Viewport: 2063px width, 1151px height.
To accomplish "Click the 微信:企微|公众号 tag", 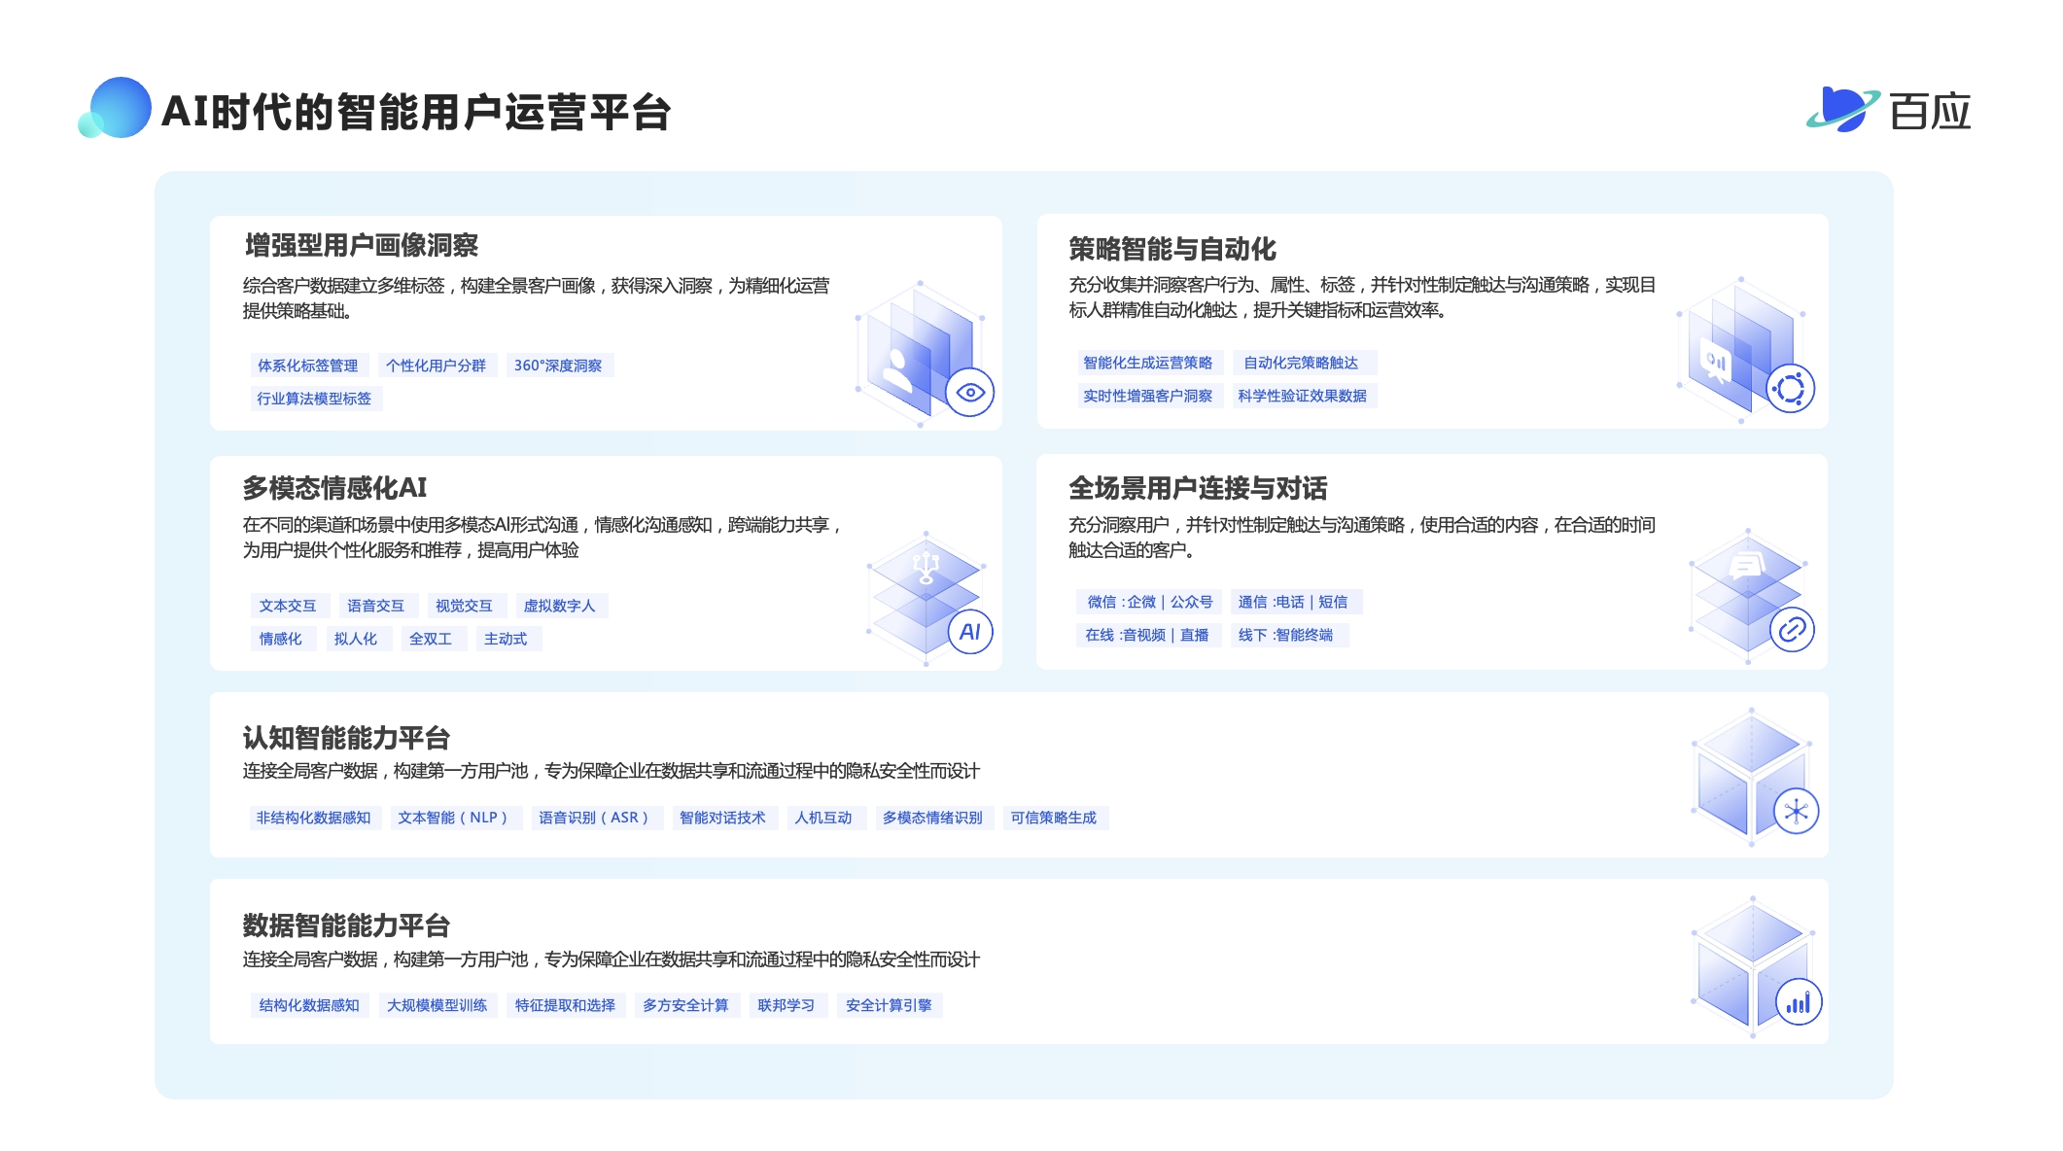I will [x=1150, y=602].
